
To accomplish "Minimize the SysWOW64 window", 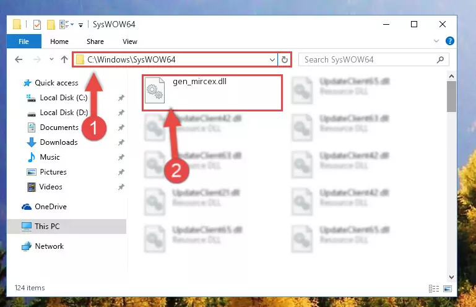I will click(x=386, y=24).
